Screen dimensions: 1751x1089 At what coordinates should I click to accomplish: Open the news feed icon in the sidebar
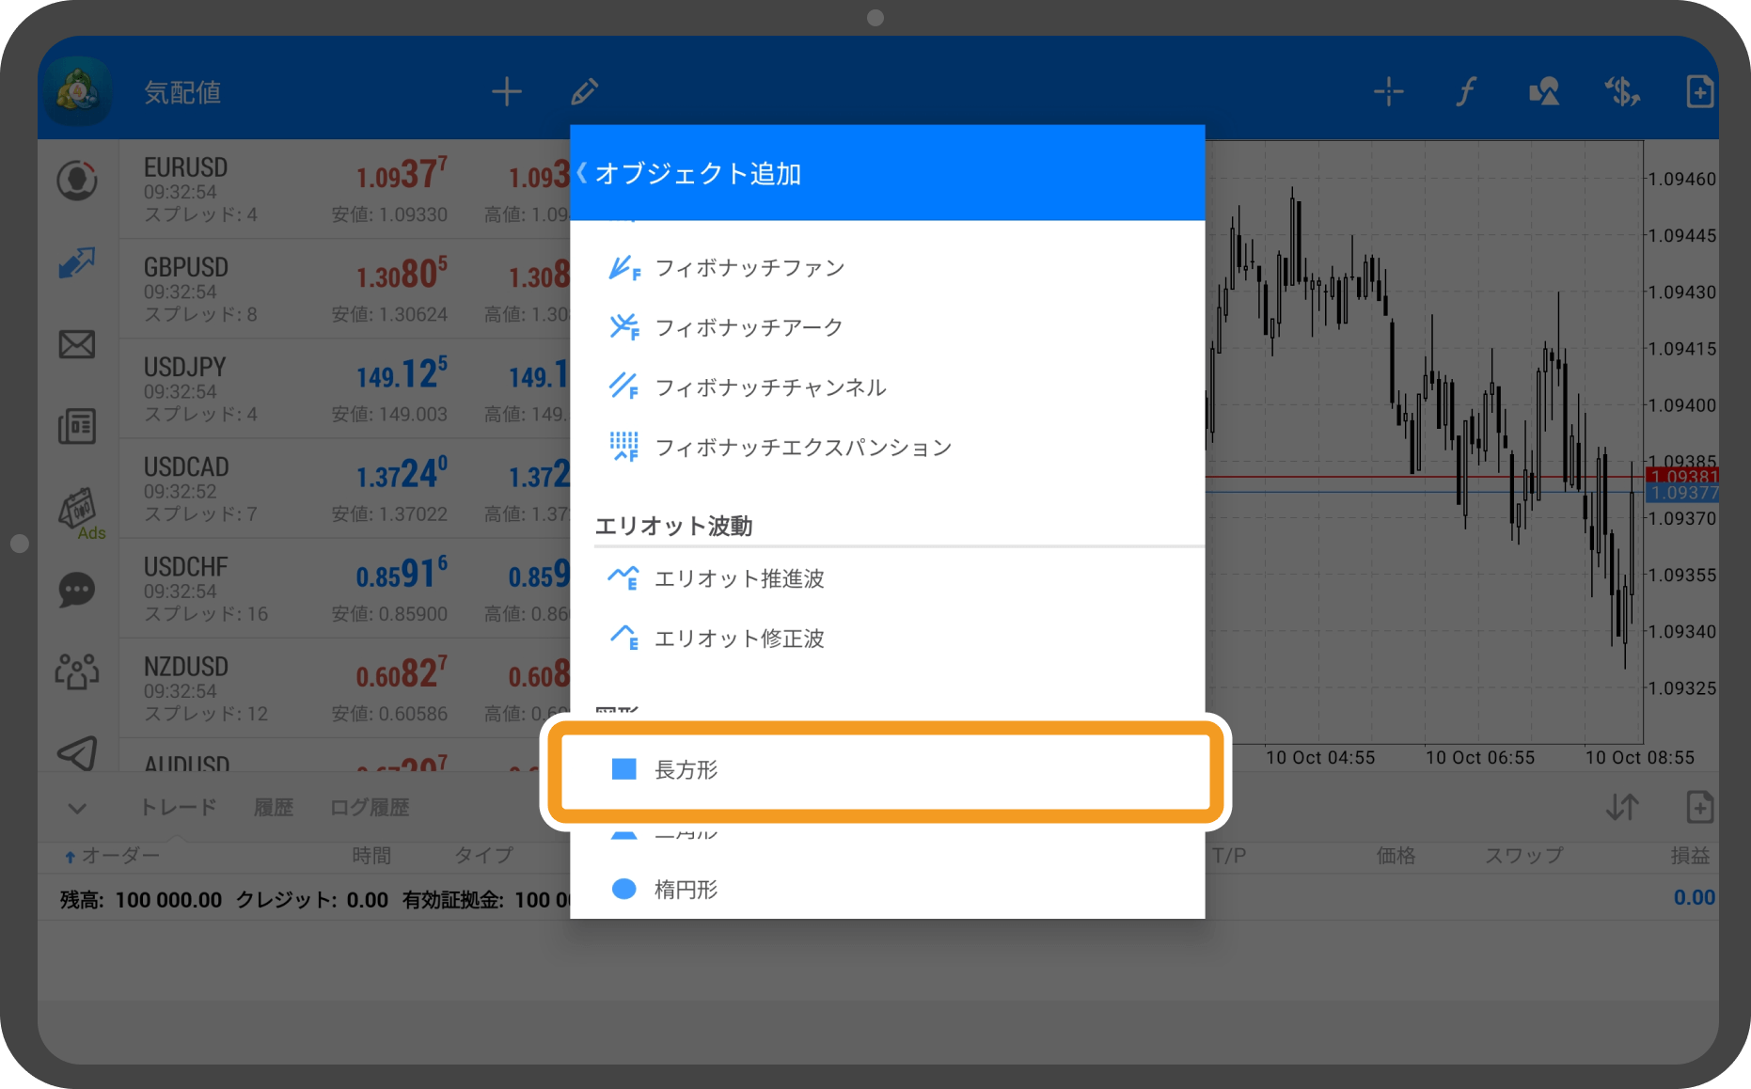click(x=78, y=426)
